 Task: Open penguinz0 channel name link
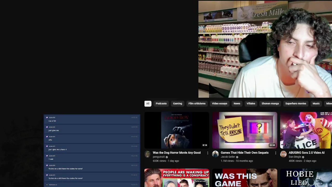tap(159, 157)
